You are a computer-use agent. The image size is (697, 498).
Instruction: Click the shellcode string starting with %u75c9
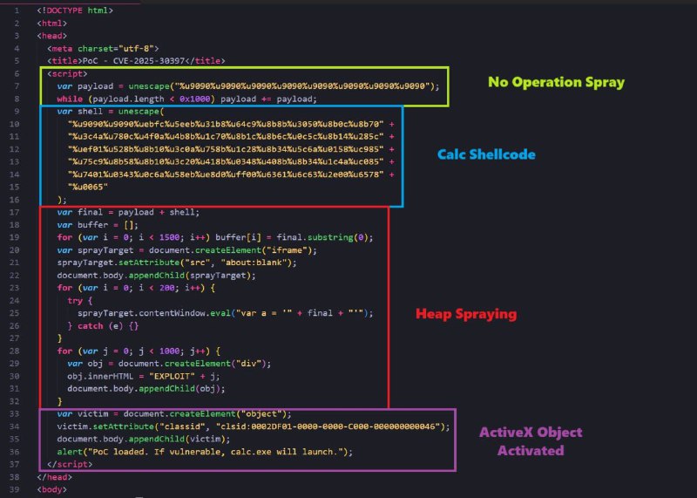(226, 161)
